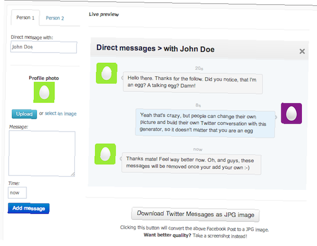Click the Time input field
This screenshot has height=246, width=317.
[17, 193]
